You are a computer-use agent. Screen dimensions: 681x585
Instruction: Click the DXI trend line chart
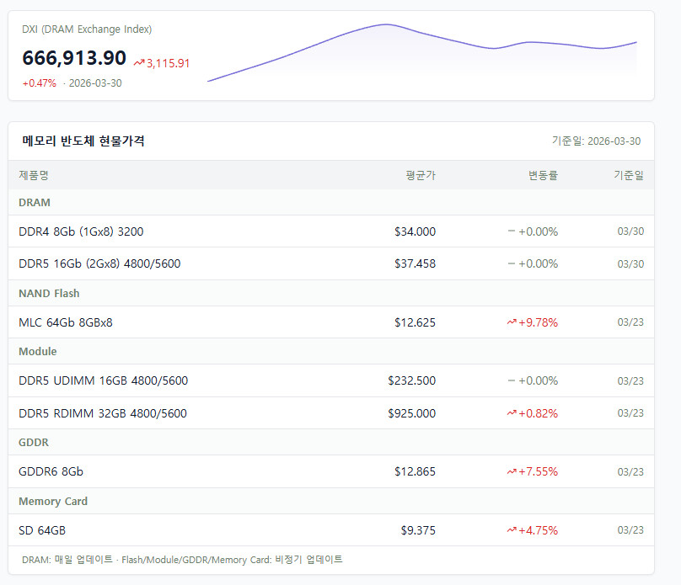click(x=422, y=52)
